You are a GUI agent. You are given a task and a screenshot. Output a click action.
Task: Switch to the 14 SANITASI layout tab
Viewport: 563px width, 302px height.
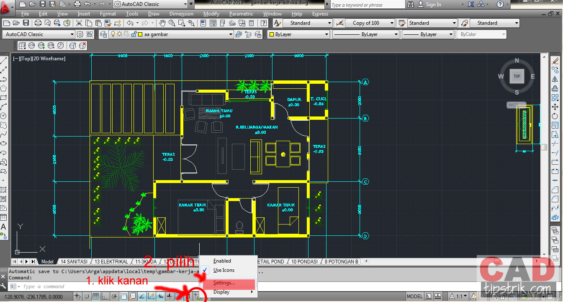[x=74, y=261]
